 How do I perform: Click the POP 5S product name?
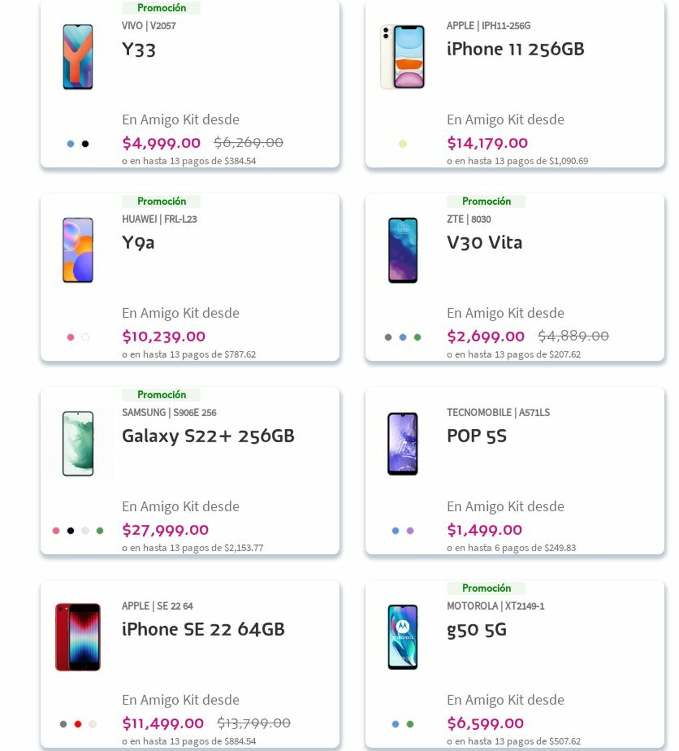[476, 436]
